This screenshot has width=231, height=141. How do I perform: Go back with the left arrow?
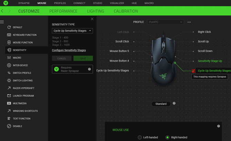[x=2, y=11]
